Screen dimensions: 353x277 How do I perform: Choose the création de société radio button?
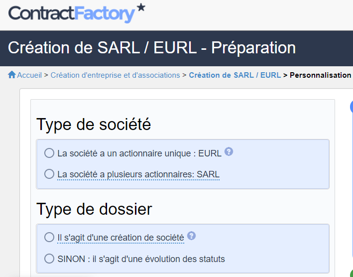pyautogui.click(x=49, y=237)
